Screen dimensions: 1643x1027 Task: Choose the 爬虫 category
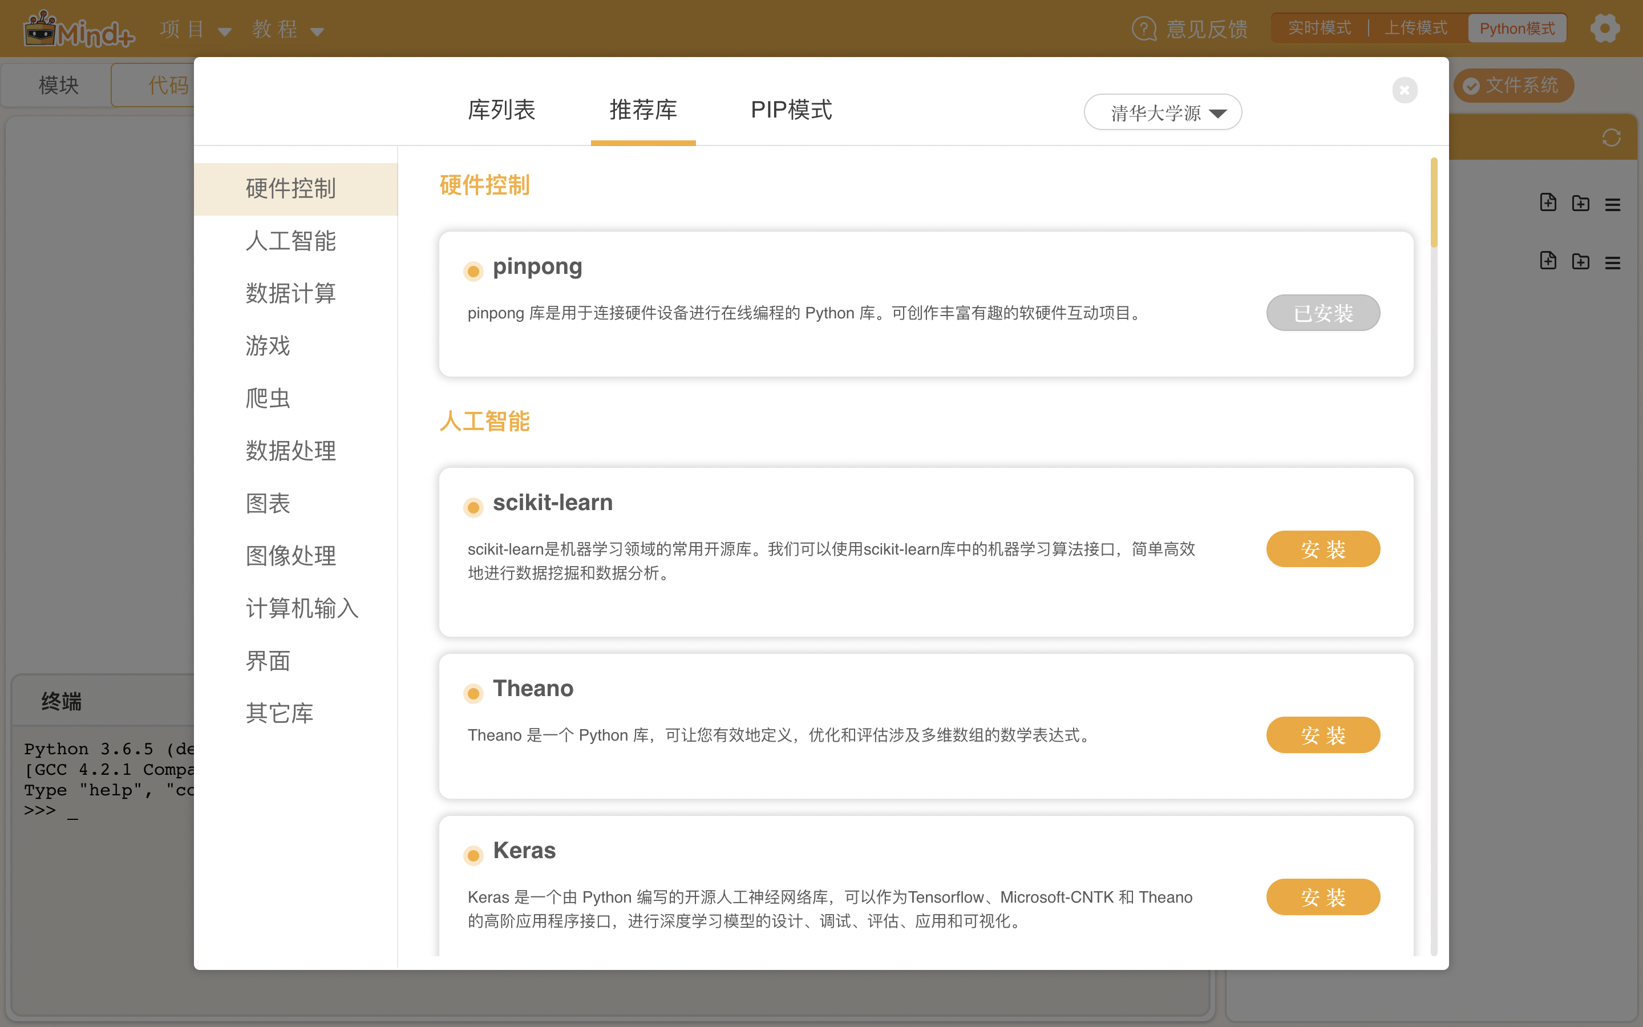point(296,399)
